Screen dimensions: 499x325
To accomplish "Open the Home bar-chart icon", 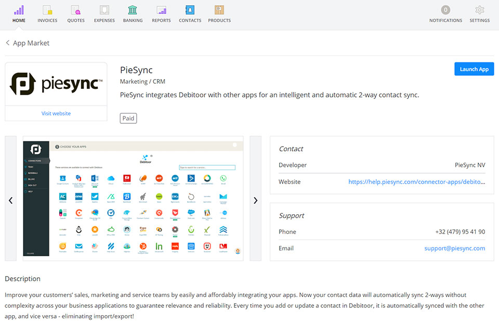I will tap(19, 10).
